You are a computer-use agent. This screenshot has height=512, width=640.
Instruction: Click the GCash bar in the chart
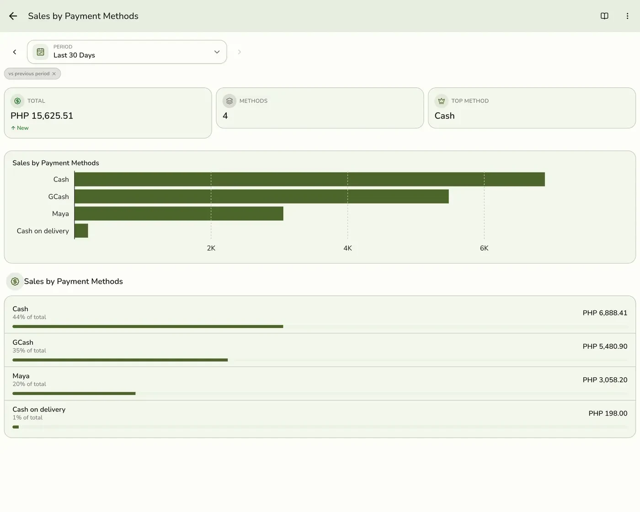261,197
